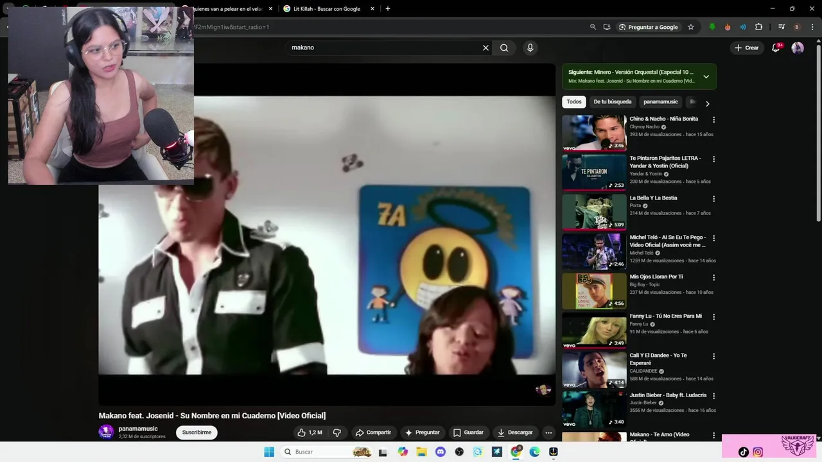Open the Chrome extensions puzzle icon
The width and height of the screenshot is (822, 462).
point(759,27)
